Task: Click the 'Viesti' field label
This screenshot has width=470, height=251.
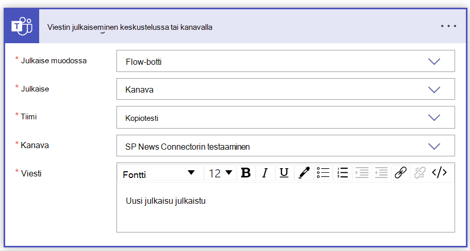Action: click(31, 173)
